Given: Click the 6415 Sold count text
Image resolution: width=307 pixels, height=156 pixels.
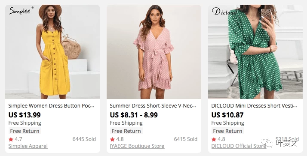Looking at the screenshot, I should 186,139.
